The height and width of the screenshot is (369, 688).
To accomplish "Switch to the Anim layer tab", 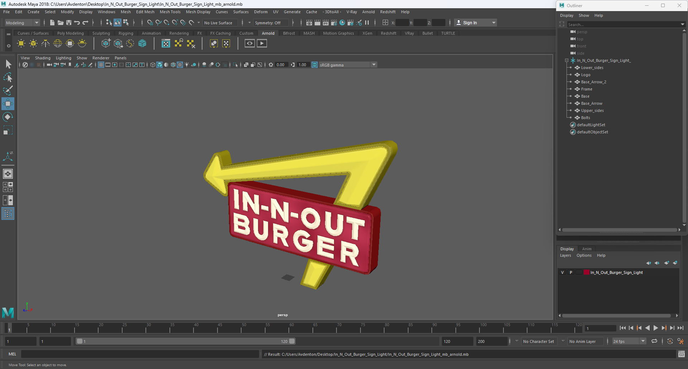I will click(587, 249).
